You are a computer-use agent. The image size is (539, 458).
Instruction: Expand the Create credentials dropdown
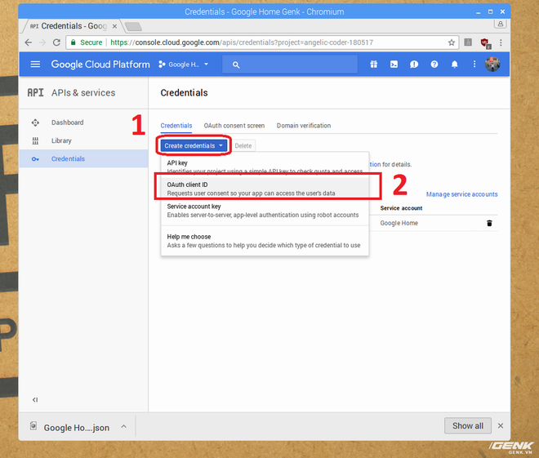pos(194,145)
